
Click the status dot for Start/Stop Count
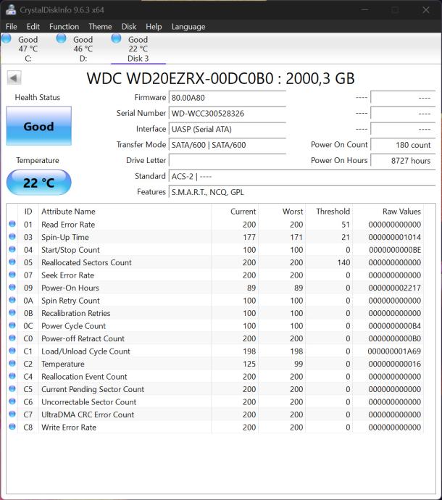[12, 249]
